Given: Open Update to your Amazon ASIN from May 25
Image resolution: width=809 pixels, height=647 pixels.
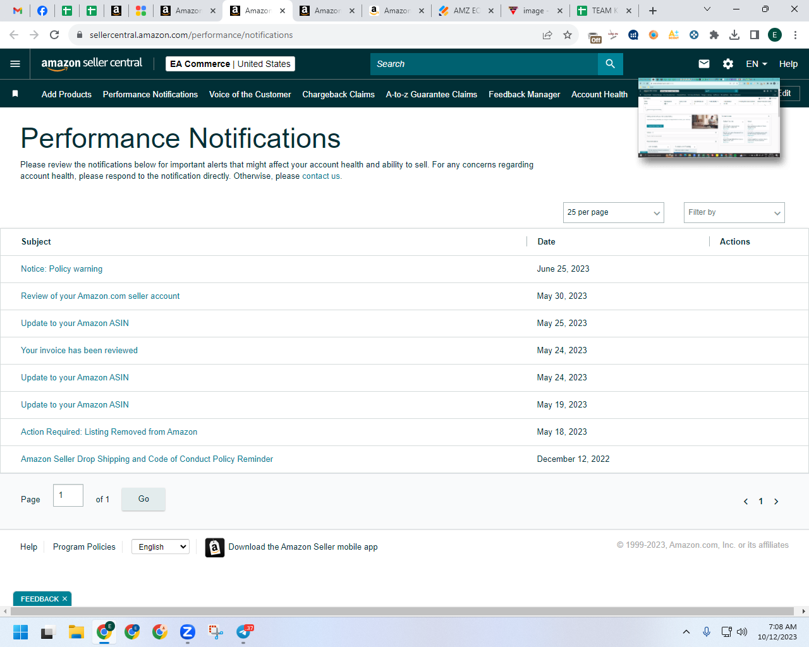Looking at the screenshot, I should 75,323.
